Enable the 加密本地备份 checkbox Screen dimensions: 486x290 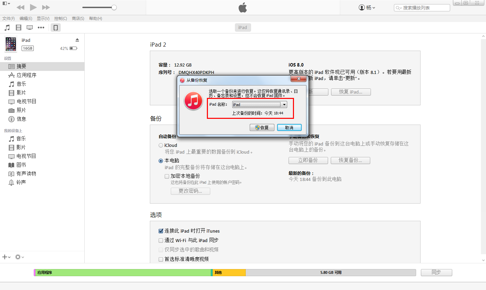[x=167, y=176]
